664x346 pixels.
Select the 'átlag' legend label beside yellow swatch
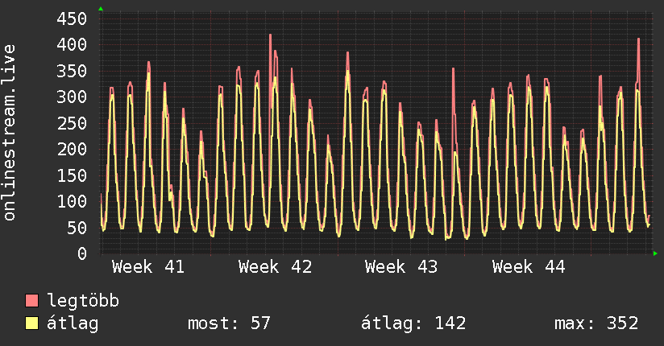point(73,323)
